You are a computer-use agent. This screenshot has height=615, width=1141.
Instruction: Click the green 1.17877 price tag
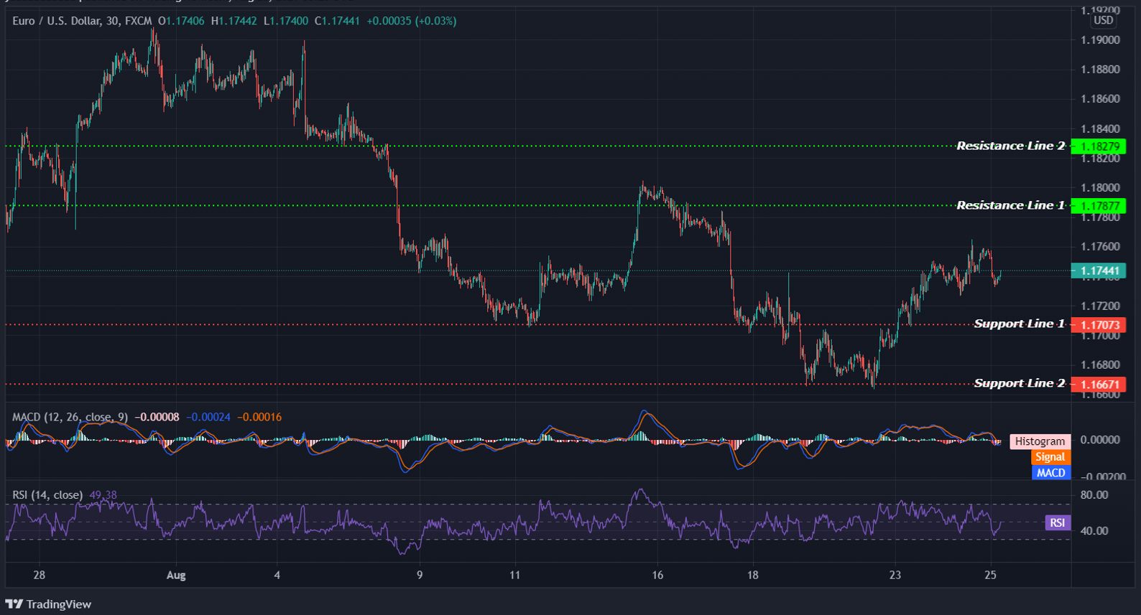1099,206
